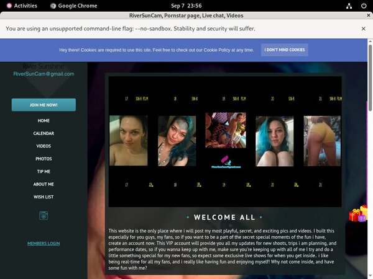Select TIP ME in the sidebar
The height and width of the screenshot is (279, 373).
click(44, 172)
